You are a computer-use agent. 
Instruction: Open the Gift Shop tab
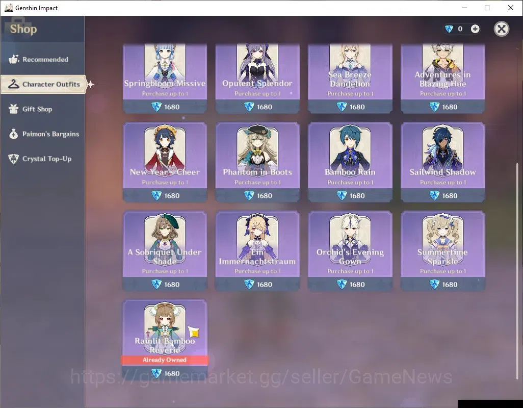point(43,109)
